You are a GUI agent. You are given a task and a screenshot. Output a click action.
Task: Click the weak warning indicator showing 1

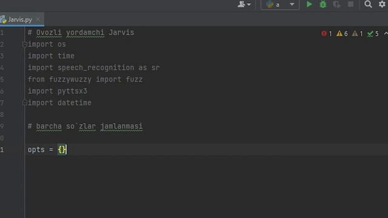pyautogui.click(x=357, y=34)
